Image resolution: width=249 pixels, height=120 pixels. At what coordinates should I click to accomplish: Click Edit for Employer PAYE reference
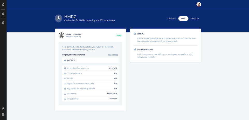tap(110, 55)
